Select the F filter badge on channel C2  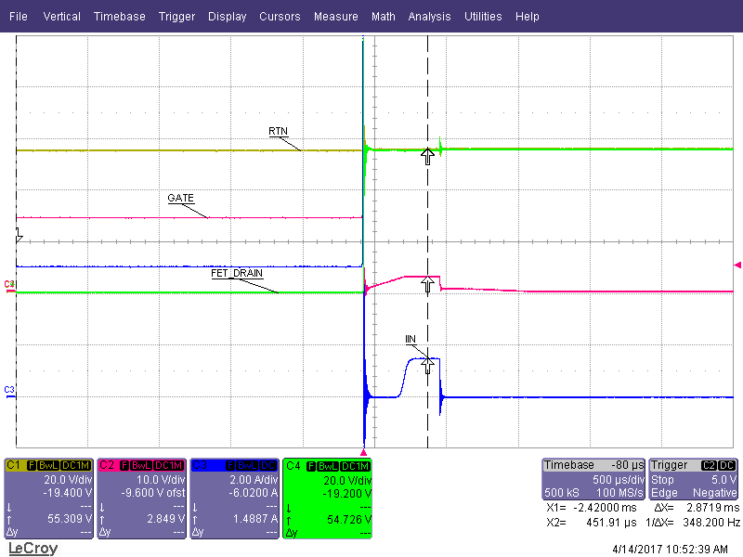pos(126,465)
